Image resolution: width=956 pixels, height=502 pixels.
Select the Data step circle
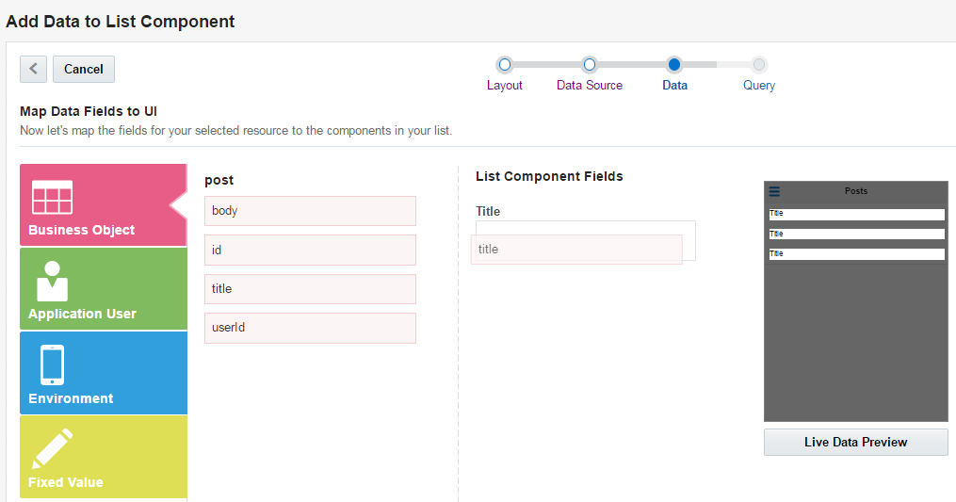674,65
